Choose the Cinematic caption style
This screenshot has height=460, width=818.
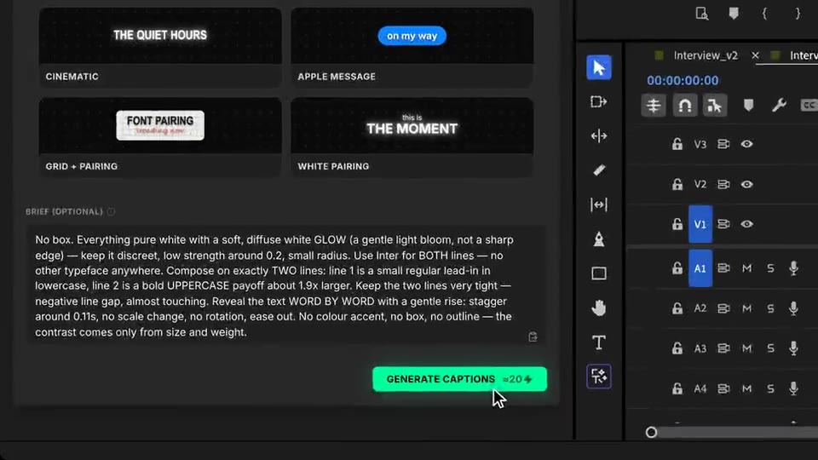160,47
